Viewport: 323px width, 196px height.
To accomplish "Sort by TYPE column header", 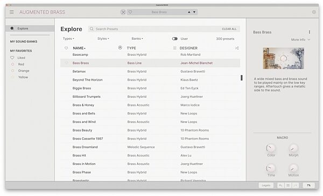I will (131, 48).
